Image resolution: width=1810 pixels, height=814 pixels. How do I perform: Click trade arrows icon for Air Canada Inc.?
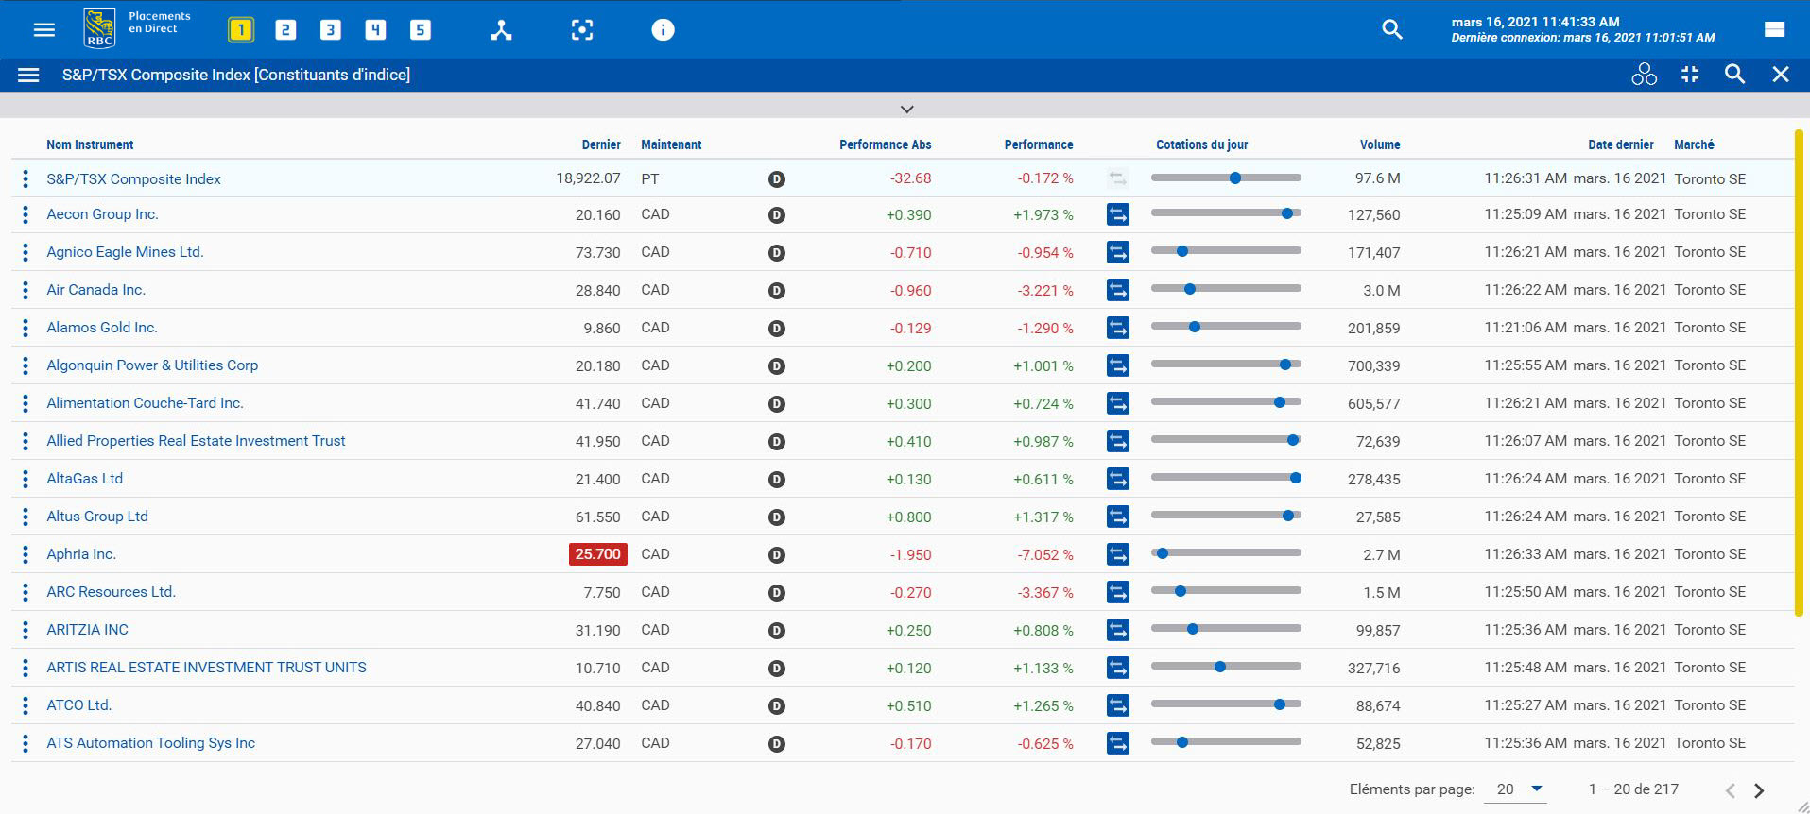tap(1118, 290)
